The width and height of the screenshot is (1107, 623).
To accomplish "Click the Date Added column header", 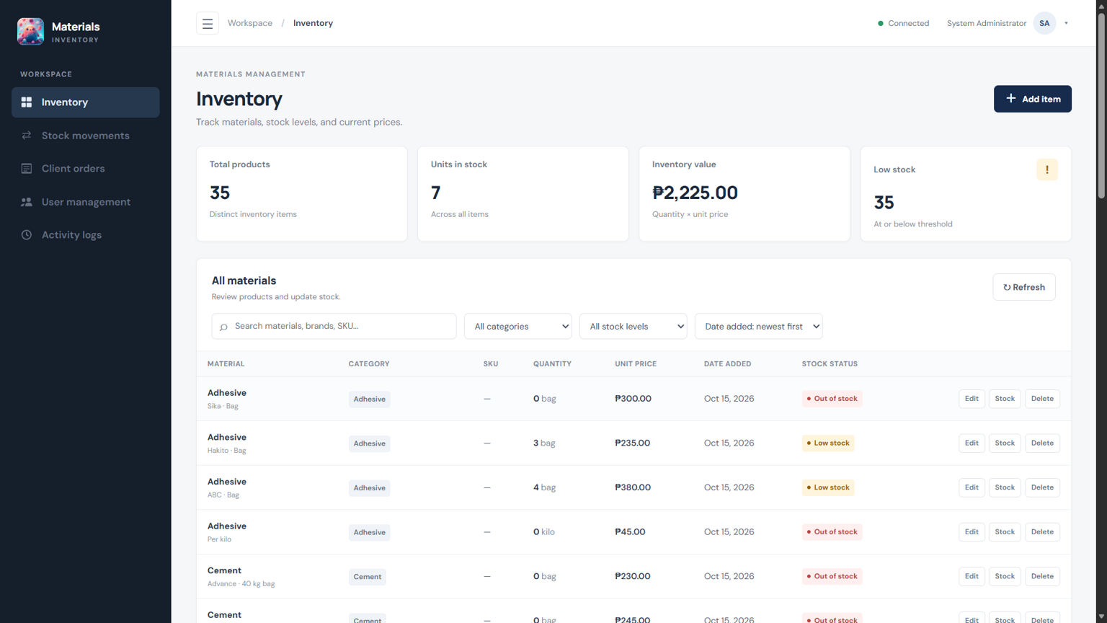I will [x=727, y=364].
